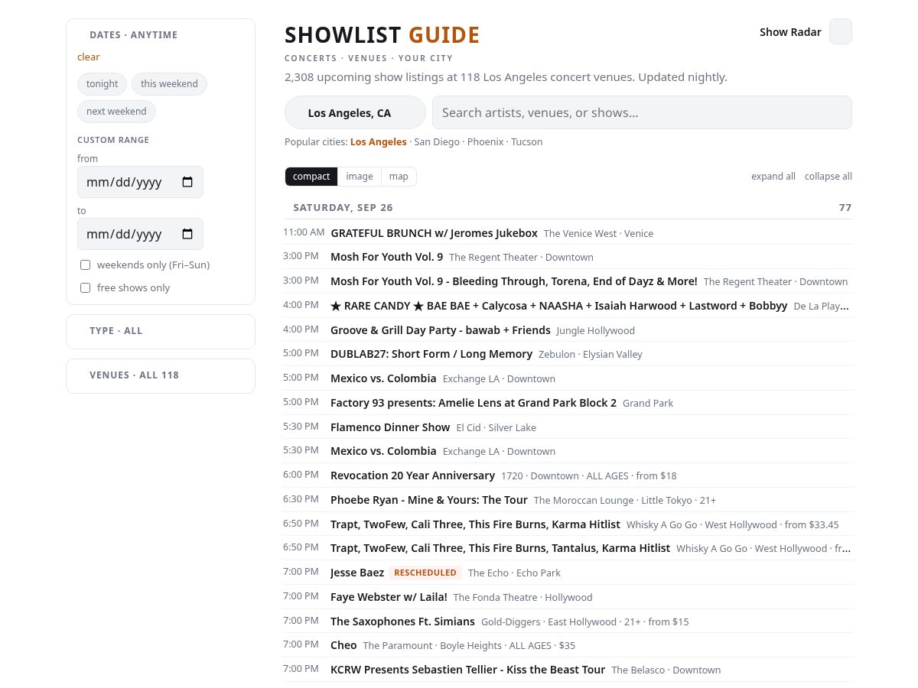The image size is (918, 688).
Task: Open calendar picker icon in the 'from' date field
Action: [x=187, y=182]
